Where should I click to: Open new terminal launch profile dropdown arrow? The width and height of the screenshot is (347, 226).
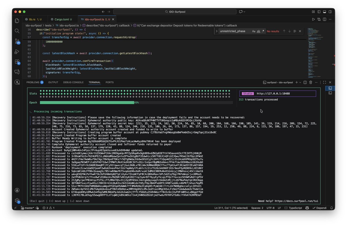(300, 82)
